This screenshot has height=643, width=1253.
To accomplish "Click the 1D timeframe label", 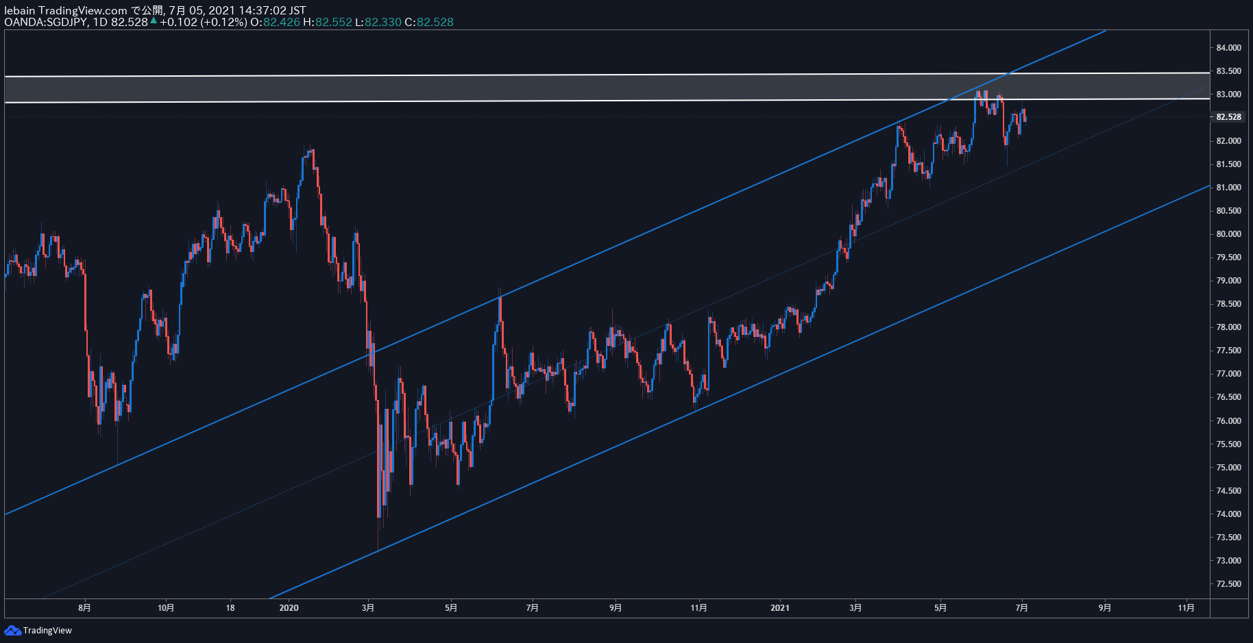I will click(100, 22).
